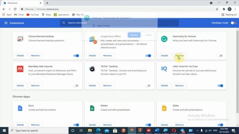The image size is (239, 134).
Task: Click the Search extensions field
Action: coord(119,23)
